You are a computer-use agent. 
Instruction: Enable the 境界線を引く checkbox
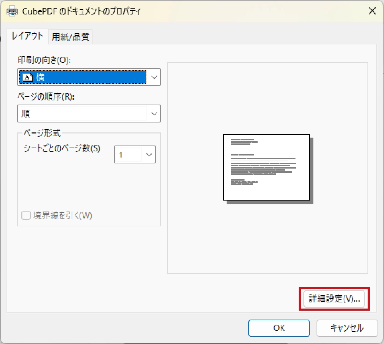[x=26, y=216]
